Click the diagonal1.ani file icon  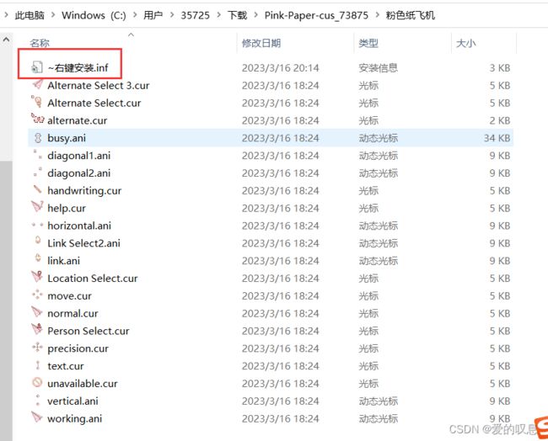point(37,154)
